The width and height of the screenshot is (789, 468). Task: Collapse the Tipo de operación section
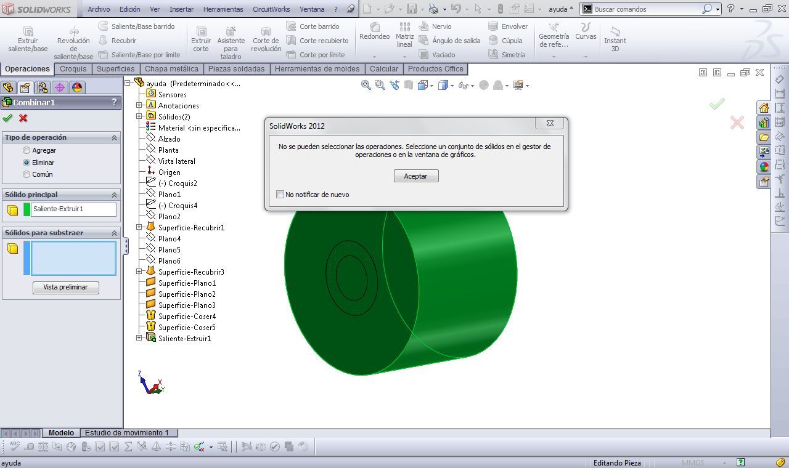(x=114, y=138)
